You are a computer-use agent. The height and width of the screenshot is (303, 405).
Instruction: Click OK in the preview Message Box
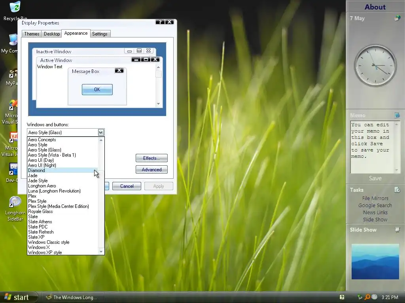(x=97, y=90)
